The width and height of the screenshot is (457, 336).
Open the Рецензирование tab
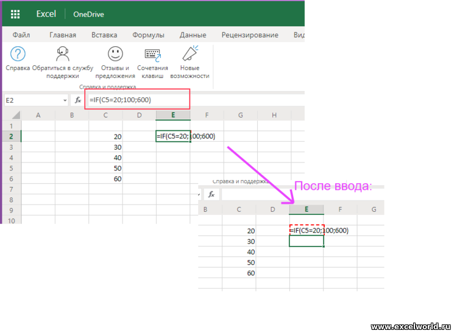(250, 35)
